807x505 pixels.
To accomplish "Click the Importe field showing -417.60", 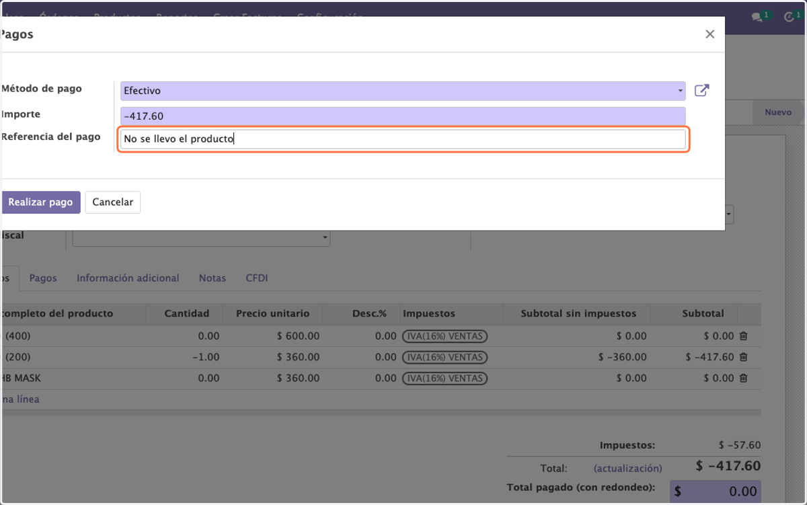I will coord(403,116).
